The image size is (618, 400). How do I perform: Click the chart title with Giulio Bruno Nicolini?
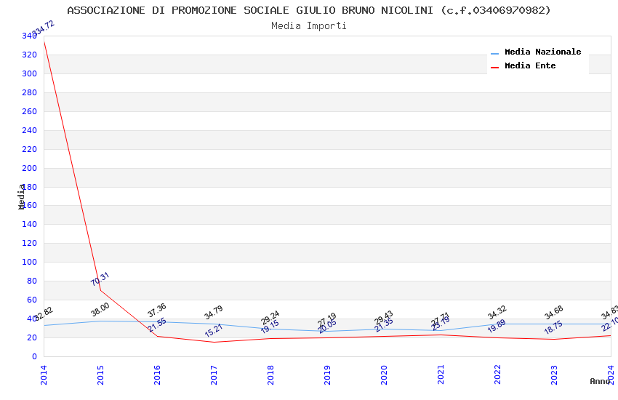coord(308,10)
